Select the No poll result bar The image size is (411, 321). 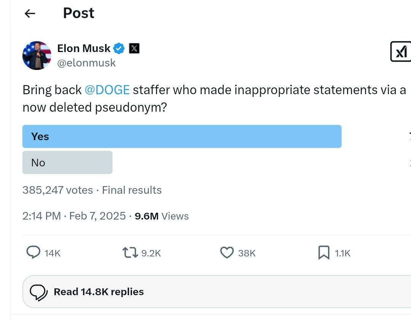[x=67, y=163]
